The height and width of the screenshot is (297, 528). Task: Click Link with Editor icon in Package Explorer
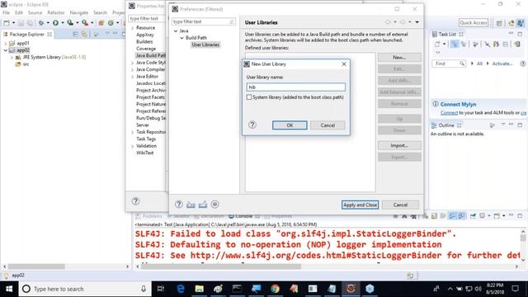point(84,35)
